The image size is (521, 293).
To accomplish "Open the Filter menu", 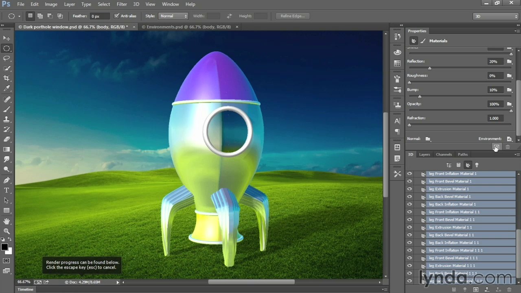I will coord(122,4).
